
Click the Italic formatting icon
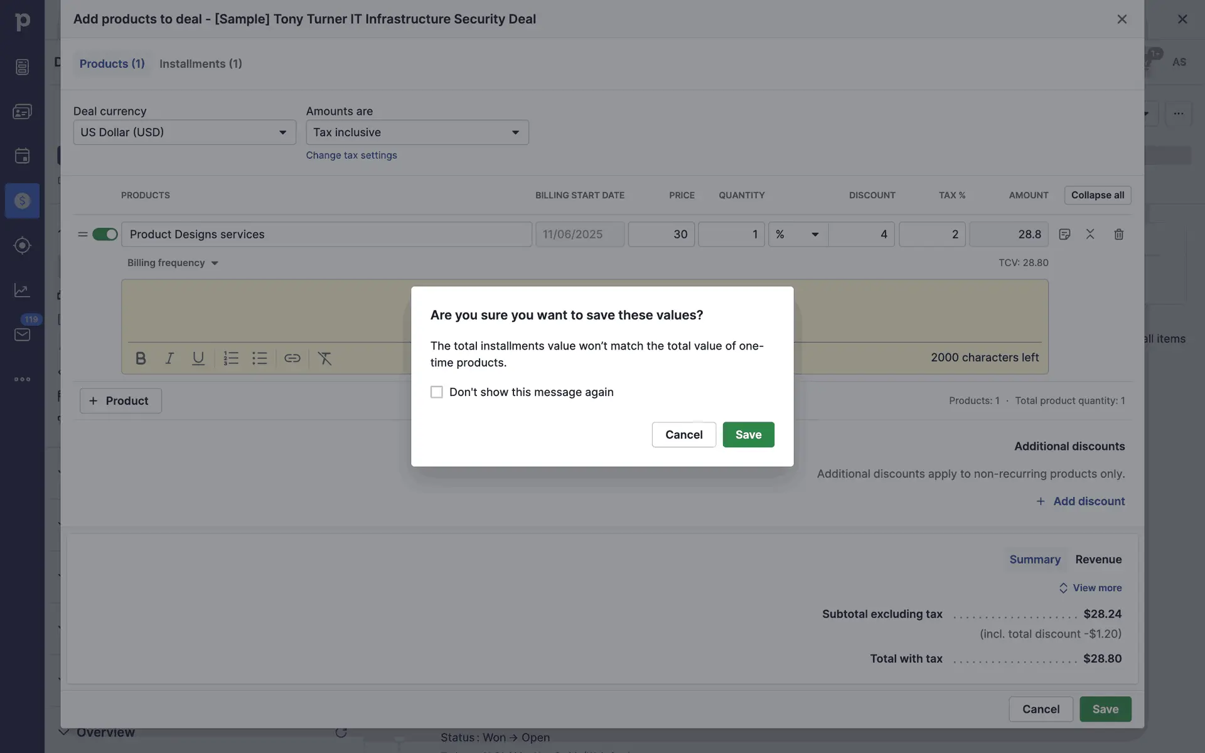point(169,358)
